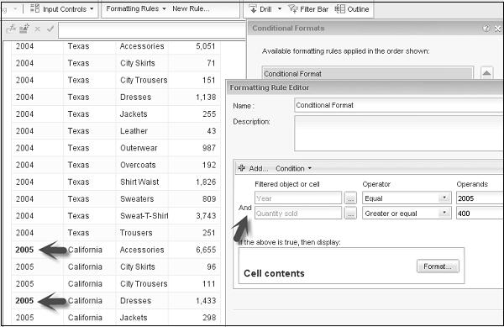Click the California Jackets cell
The width and height of the screenshot is (504, 327).
(142, 318)
